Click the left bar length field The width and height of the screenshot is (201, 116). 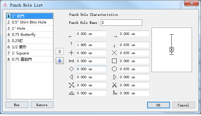[x=91, y=34]
